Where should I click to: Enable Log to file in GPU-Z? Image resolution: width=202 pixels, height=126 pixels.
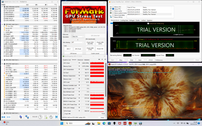click(x=64, y=114)
